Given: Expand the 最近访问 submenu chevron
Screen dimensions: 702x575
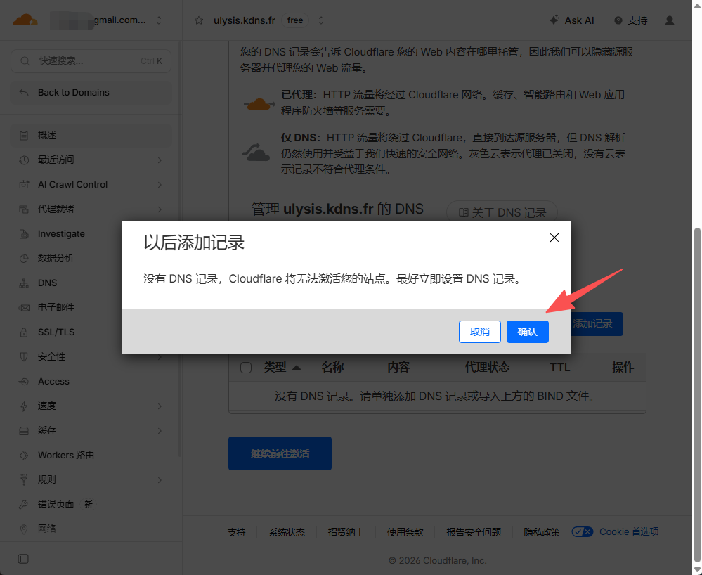Looking at the screenshot, I should click(x=160, y=160).
